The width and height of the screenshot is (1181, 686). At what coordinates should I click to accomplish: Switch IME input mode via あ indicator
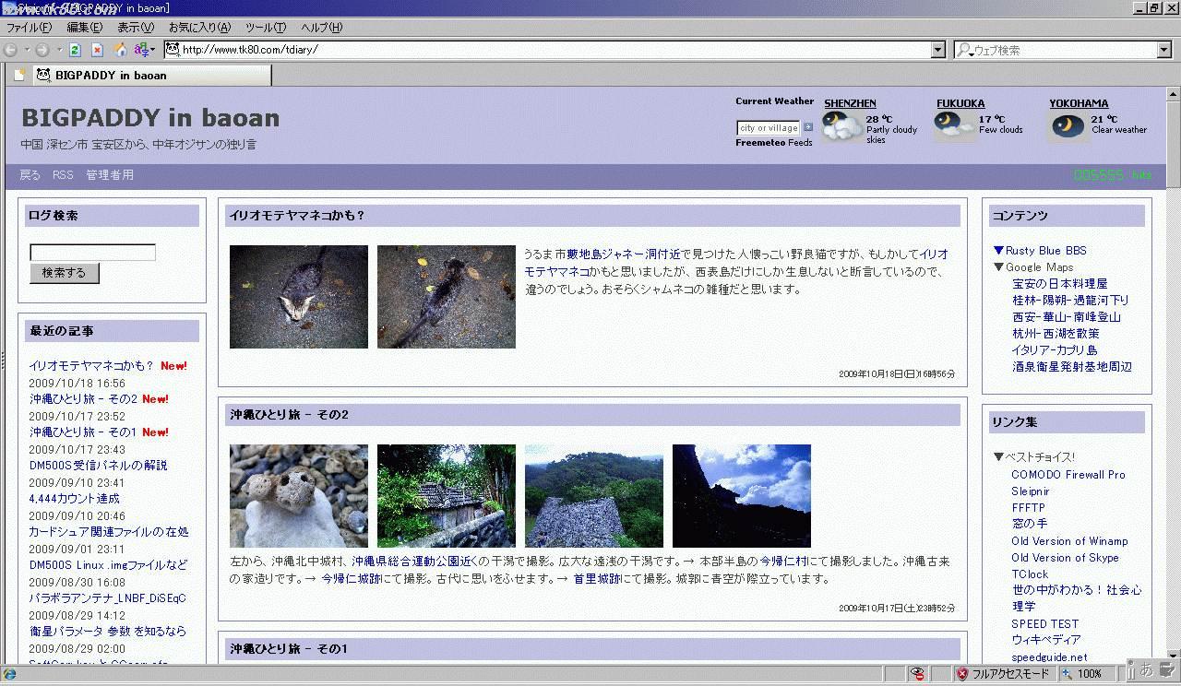[1147, 673]
